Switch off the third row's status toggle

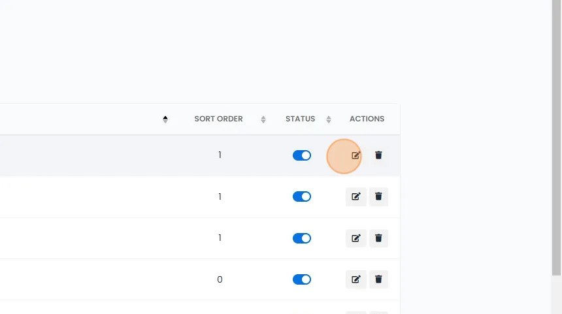point(302,238)
